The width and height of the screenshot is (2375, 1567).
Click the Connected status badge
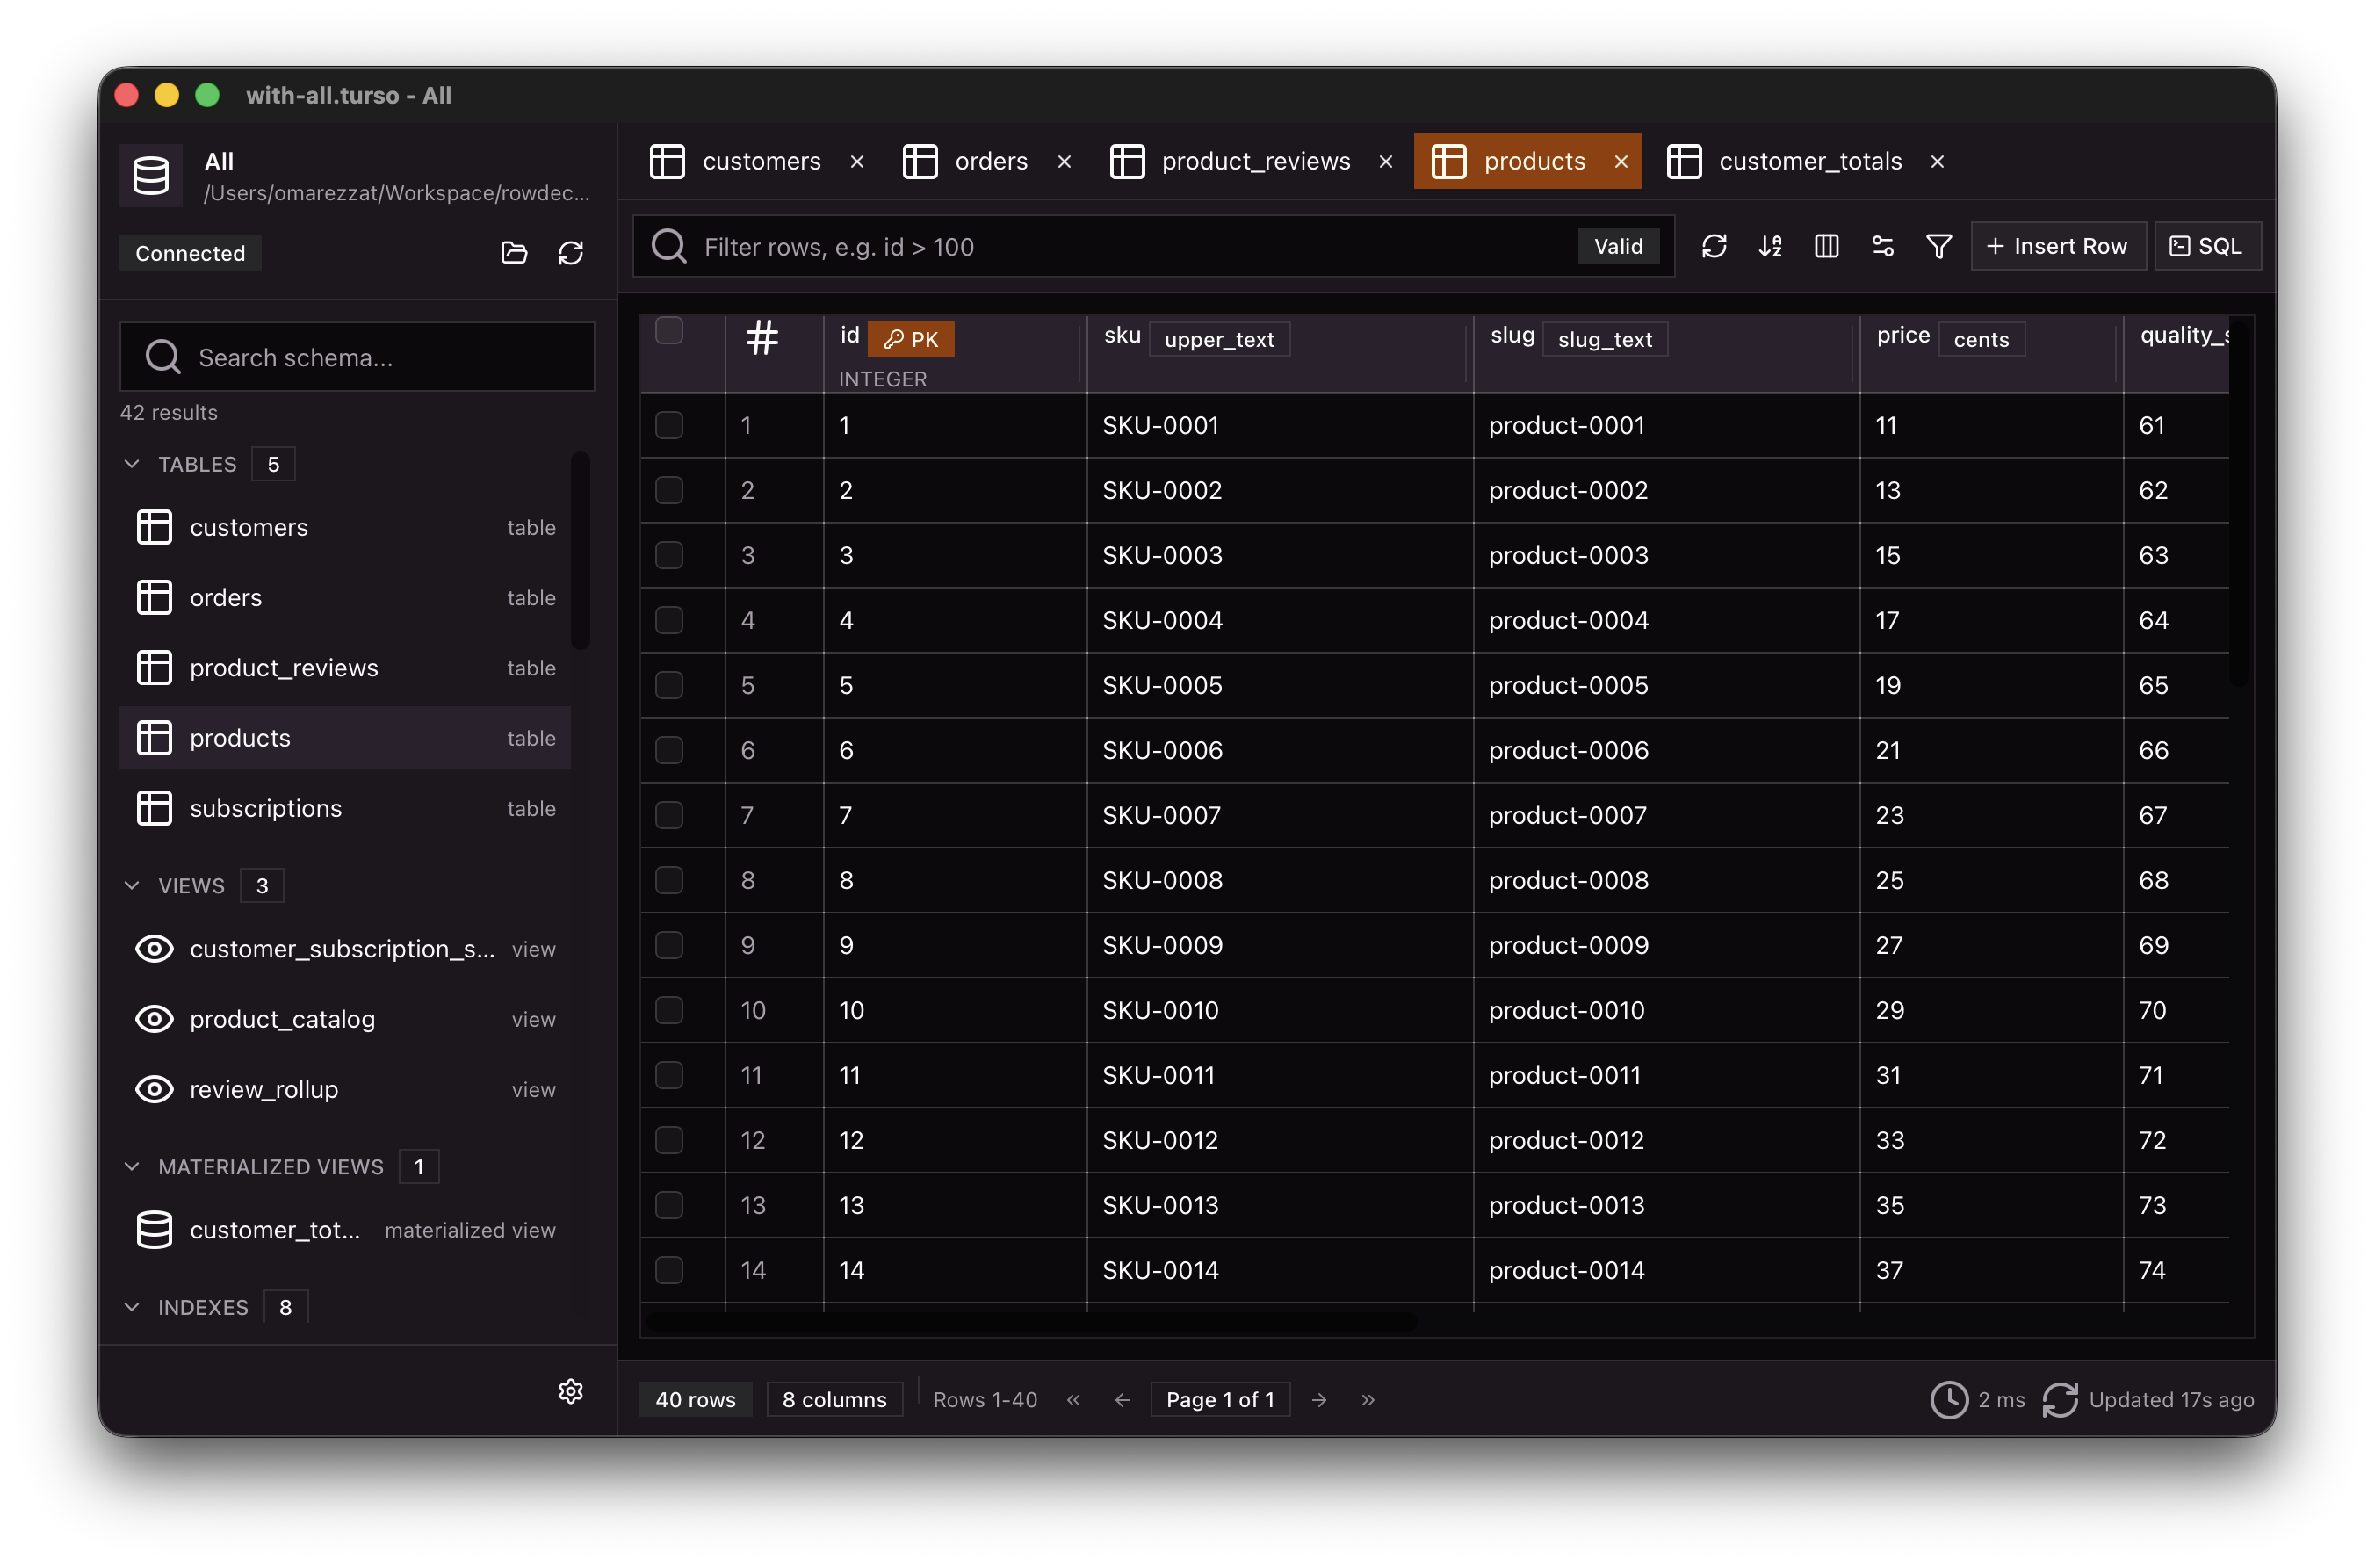click(x=190, y=253)
